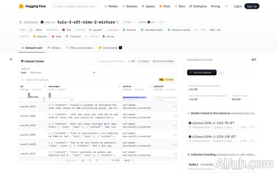Image resolution: width=278 pixels, height=173 pixels.
Task: Go to the Next page of rows
Action: click(x=129, y=160)
